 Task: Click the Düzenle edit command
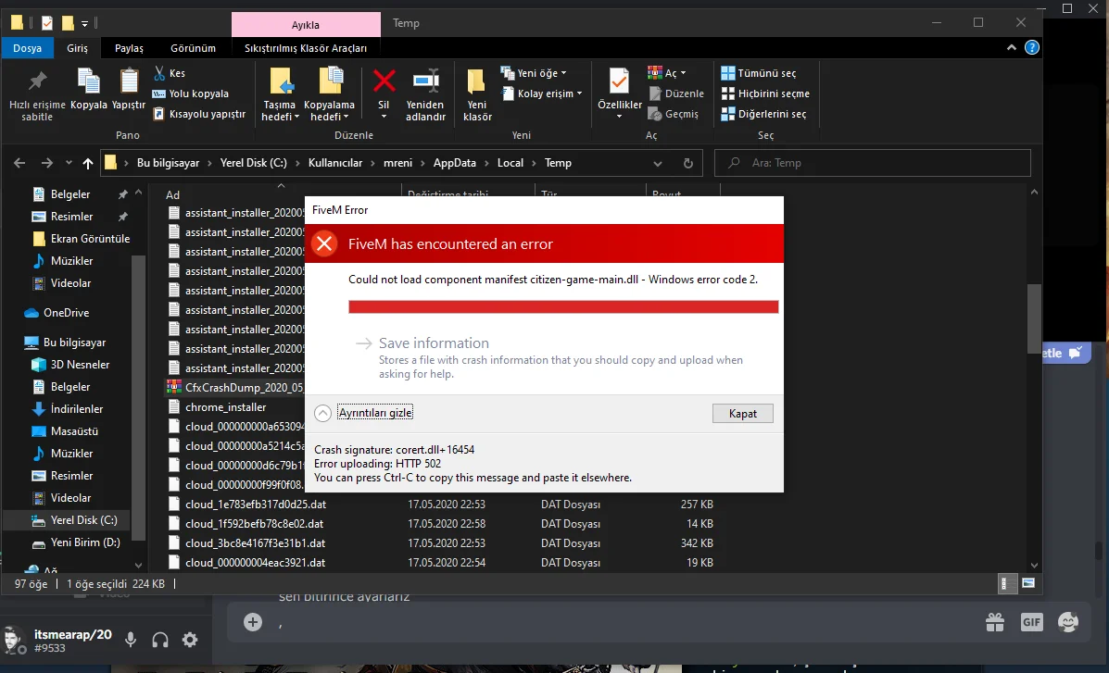pos(677,93)
